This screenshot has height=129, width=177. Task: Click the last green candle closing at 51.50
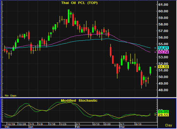pyautogui.click(x=150, y=70)
